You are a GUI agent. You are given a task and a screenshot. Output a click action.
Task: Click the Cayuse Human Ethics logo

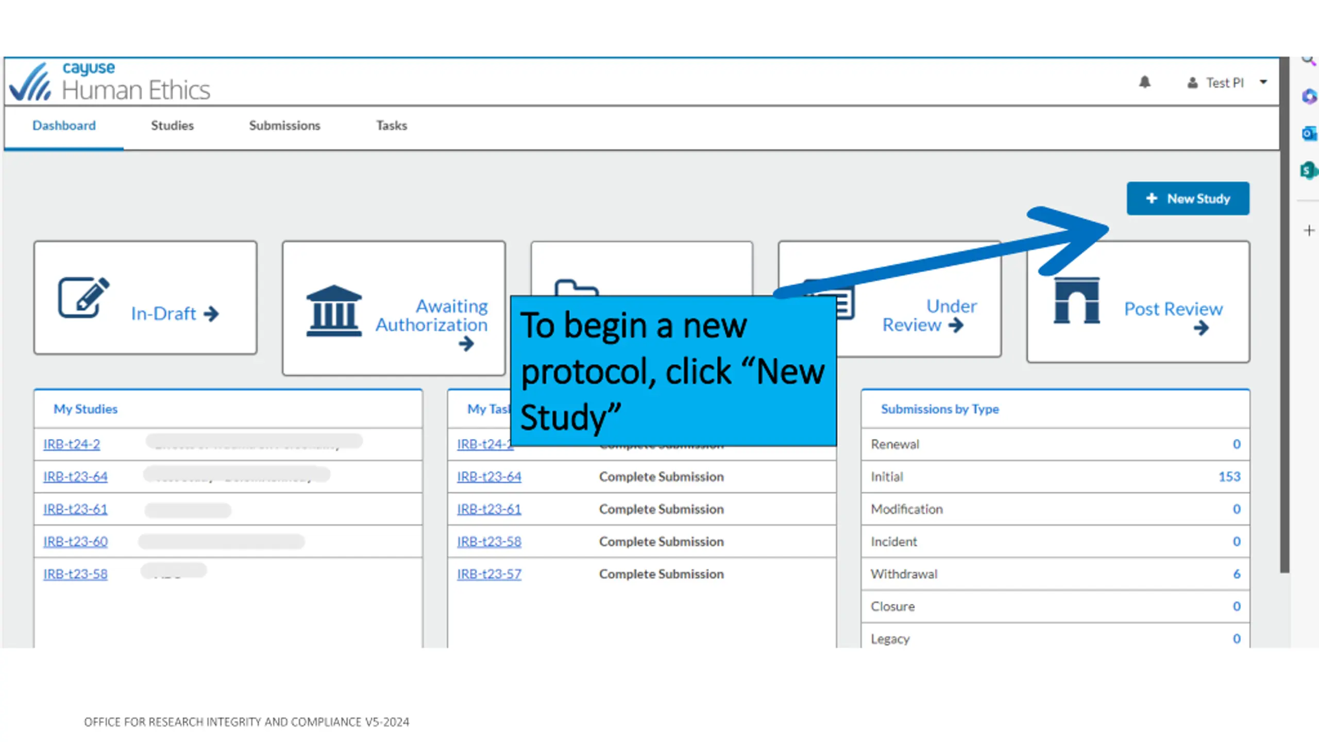pos(110,82)
